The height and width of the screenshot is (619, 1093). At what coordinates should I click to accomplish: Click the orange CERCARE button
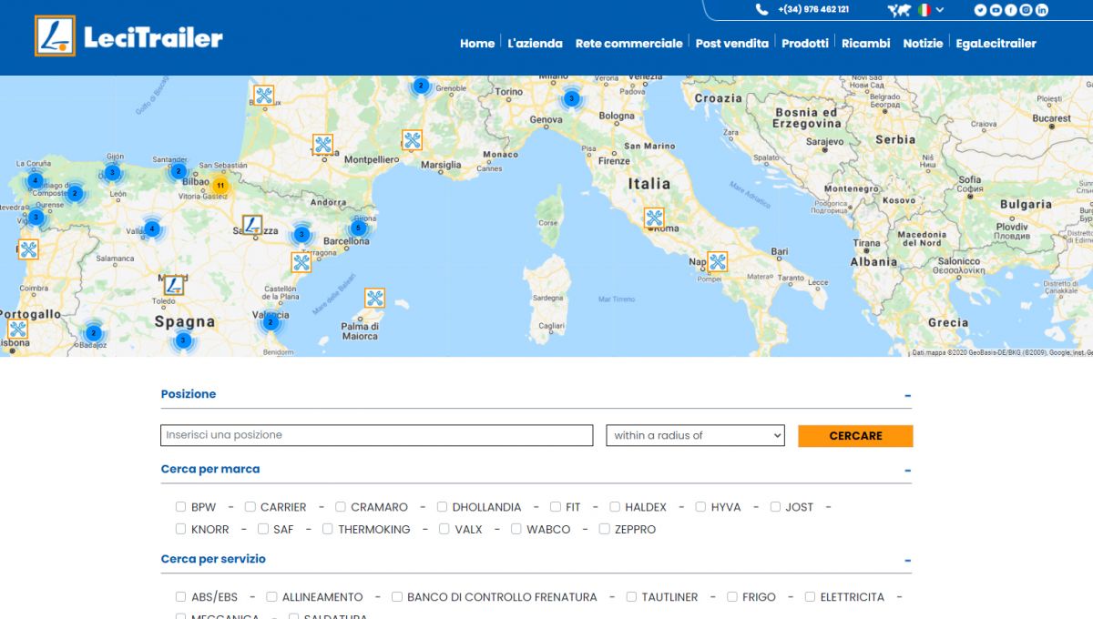click(855, 436)
